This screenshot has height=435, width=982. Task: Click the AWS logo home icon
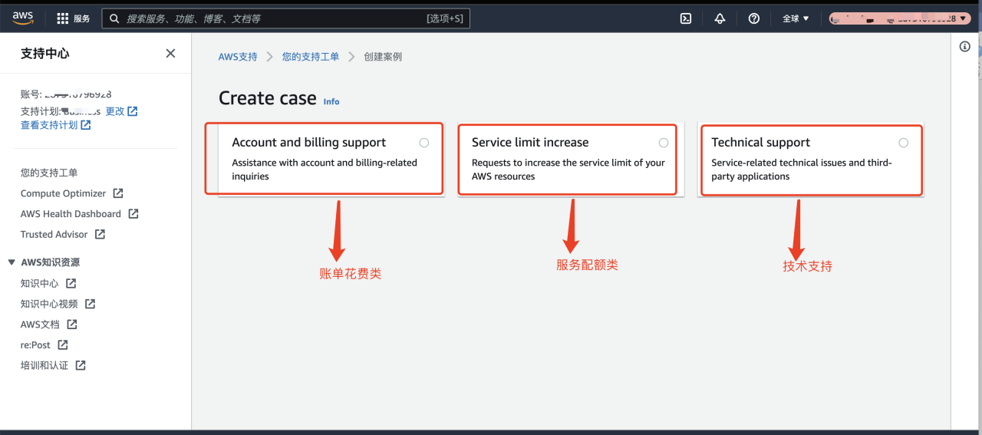pos(23,18)
